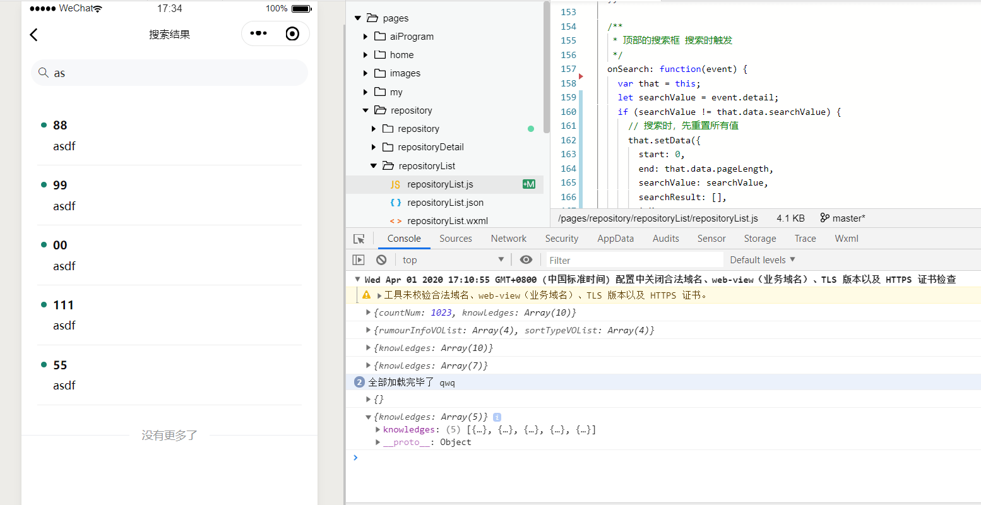Collapse the pages folder
981x505 pixels.
[358, 18]
